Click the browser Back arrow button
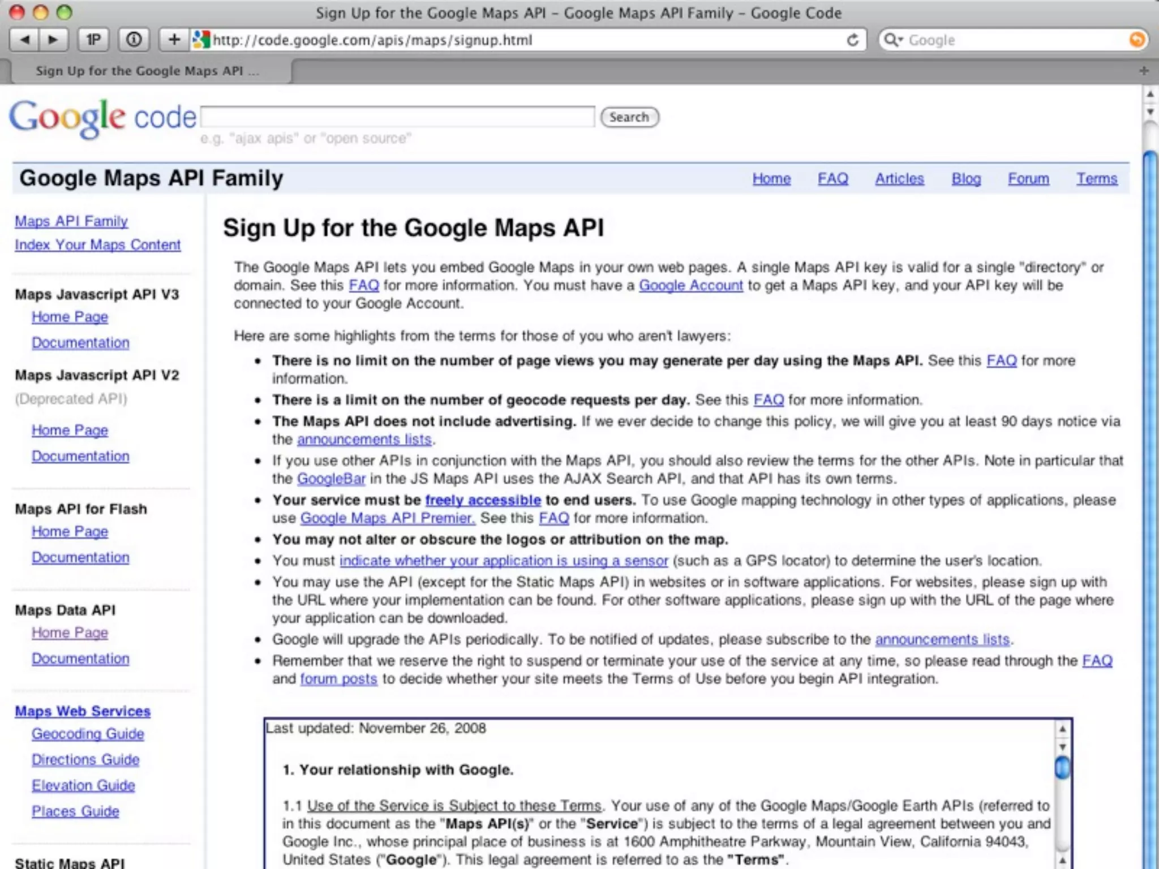Screen dimensions: 1159x869 (25, 40)
